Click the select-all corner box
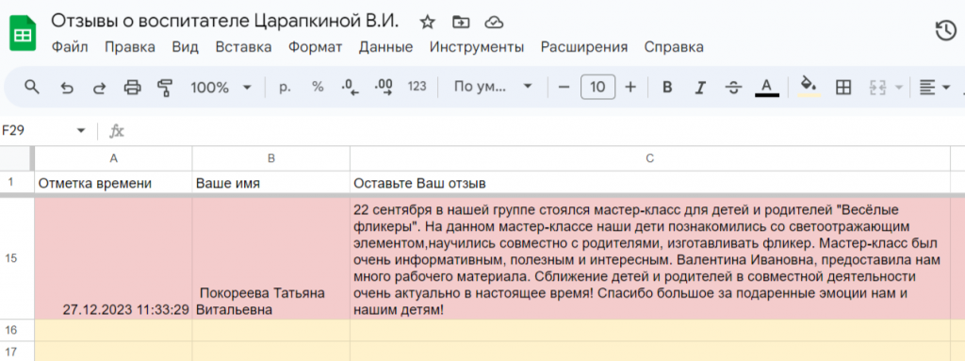Image resolution: width=965 pixels, height=361 pixels. coord(17,158)
